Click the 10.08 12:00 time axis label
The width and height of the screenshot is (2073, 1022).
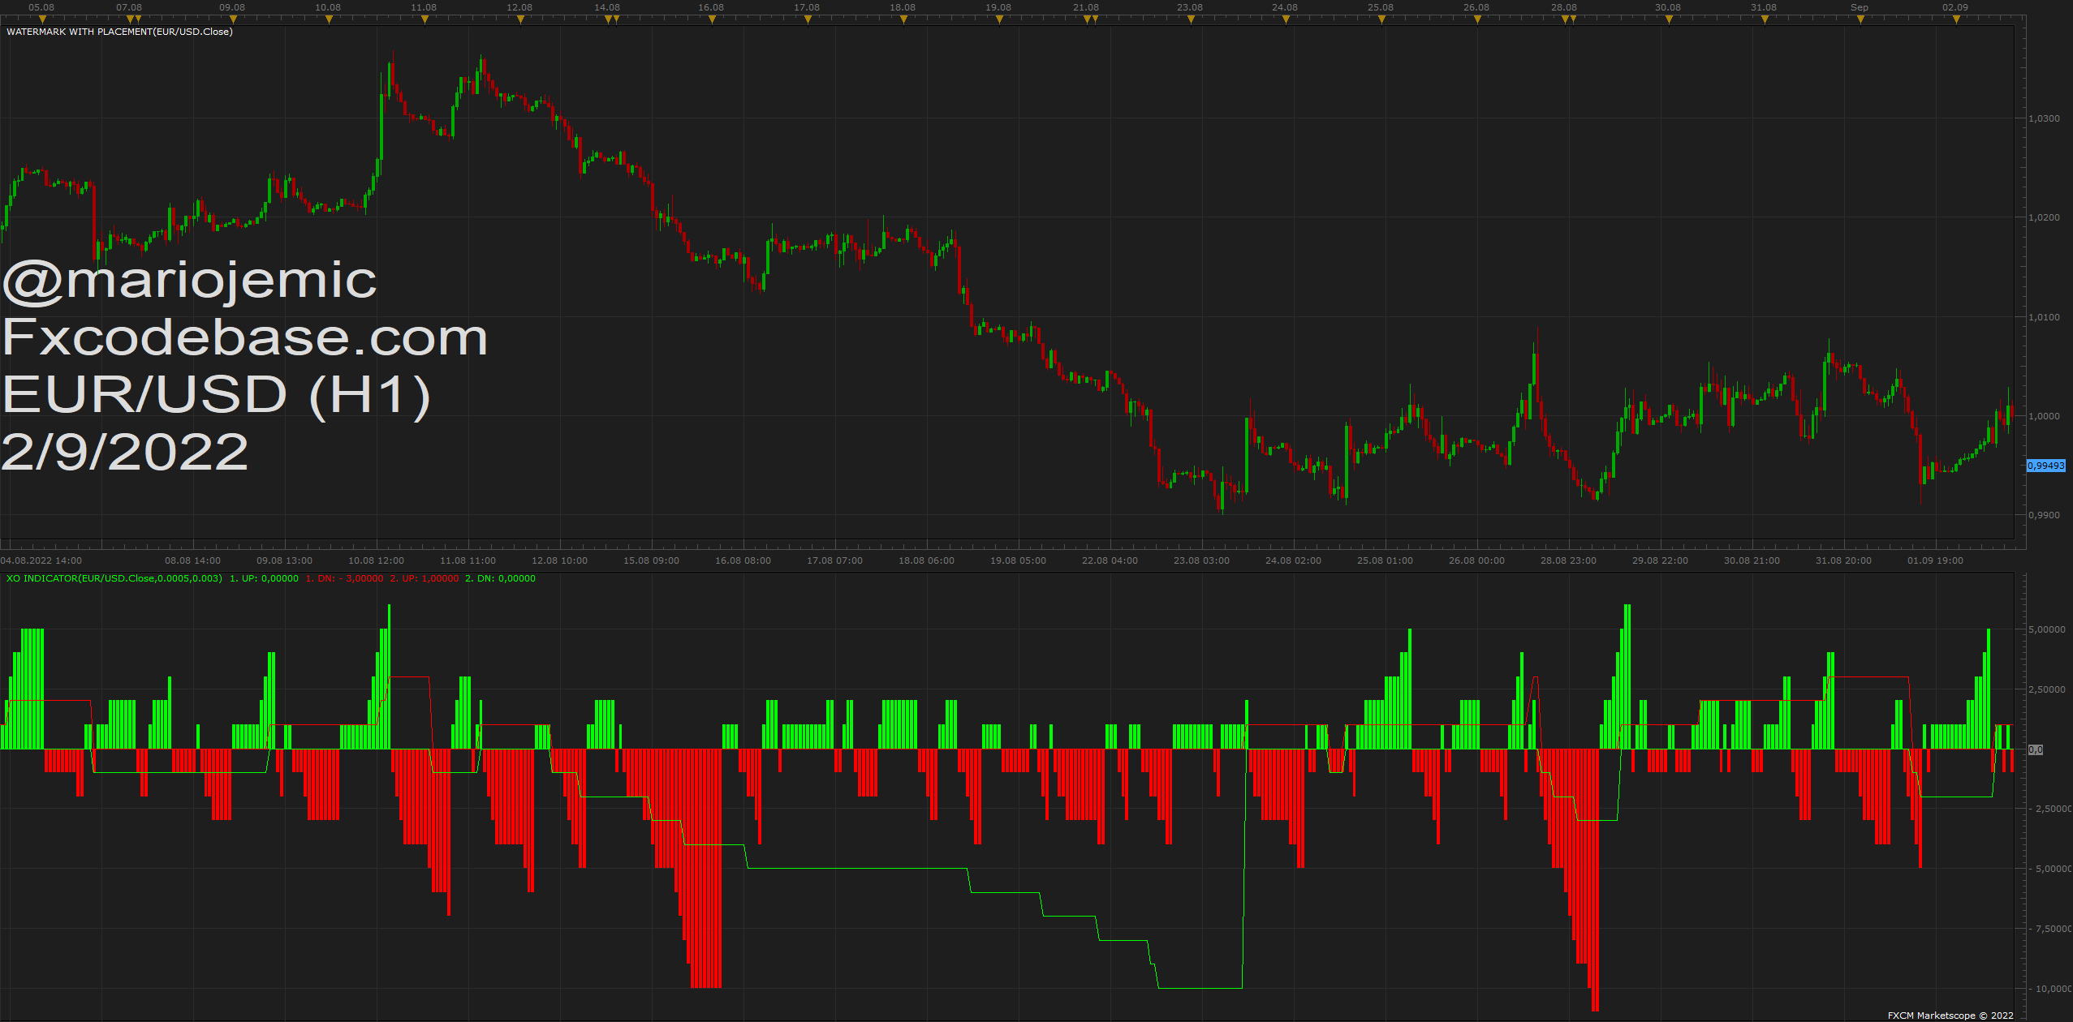point(376,560)
